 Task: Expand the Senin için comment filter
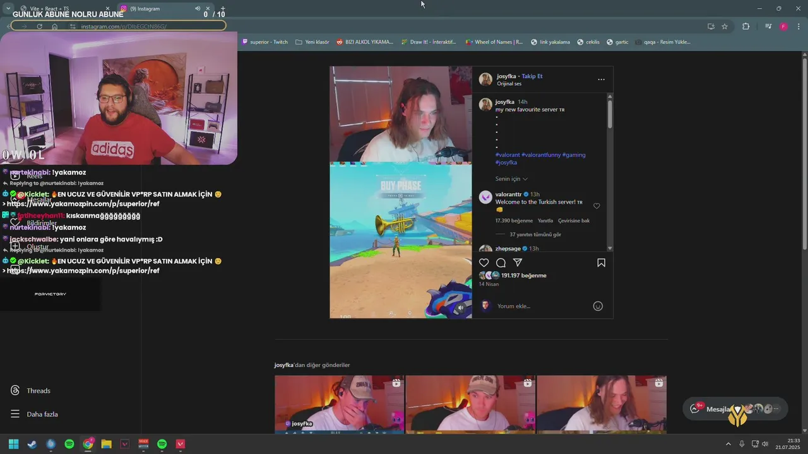[511, 179]
